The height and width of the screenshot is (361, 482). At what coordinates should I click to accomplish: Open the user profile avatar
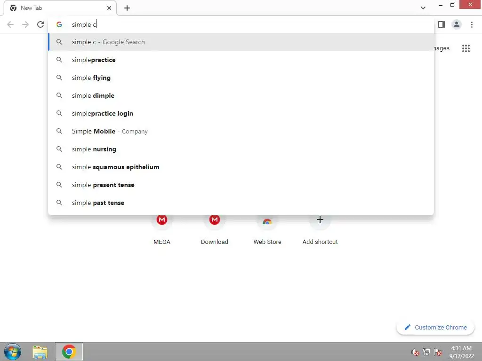[x=457, y=24]
